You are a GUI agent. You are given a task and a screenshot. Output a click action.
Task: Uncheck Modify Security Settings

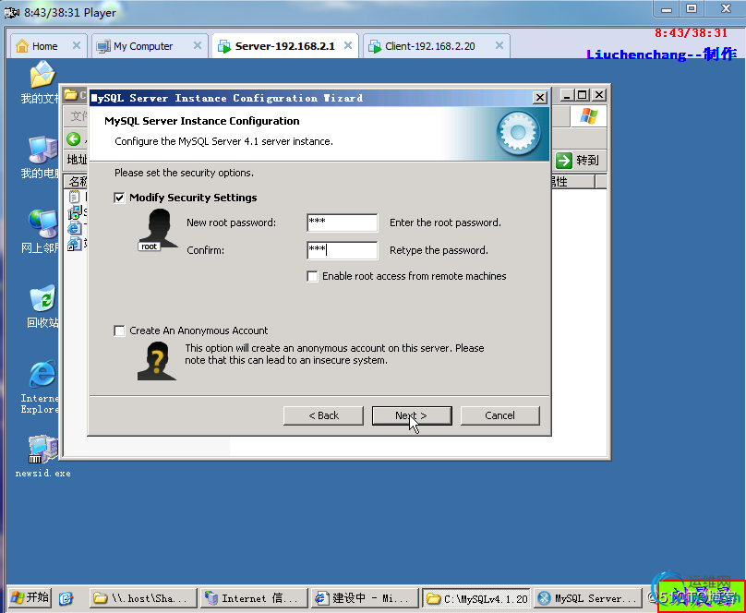[119, 198]
